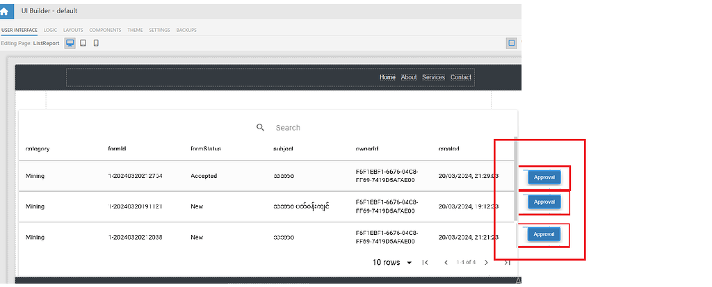Click the Accepted status cell
712x287 pixels.
click(x=204, y=176)
